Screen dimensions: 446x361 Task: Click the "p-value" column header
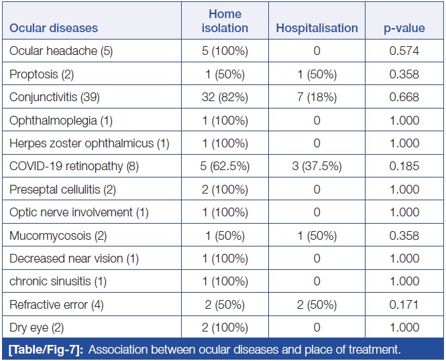pos(404,28)
